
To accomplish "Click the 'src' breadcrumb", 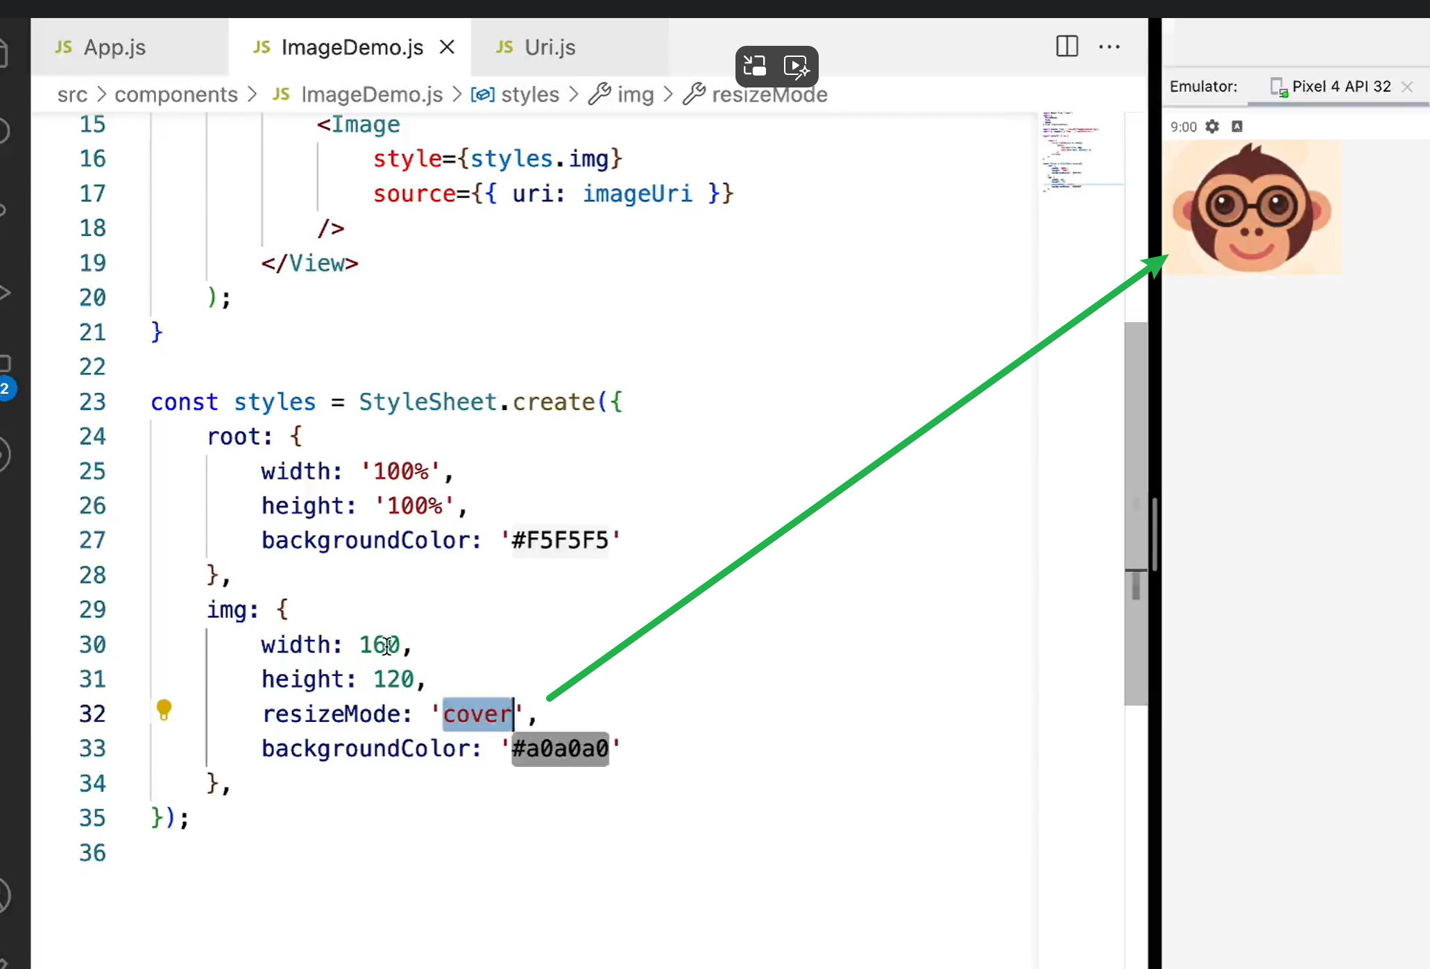I will click(72, 94).
